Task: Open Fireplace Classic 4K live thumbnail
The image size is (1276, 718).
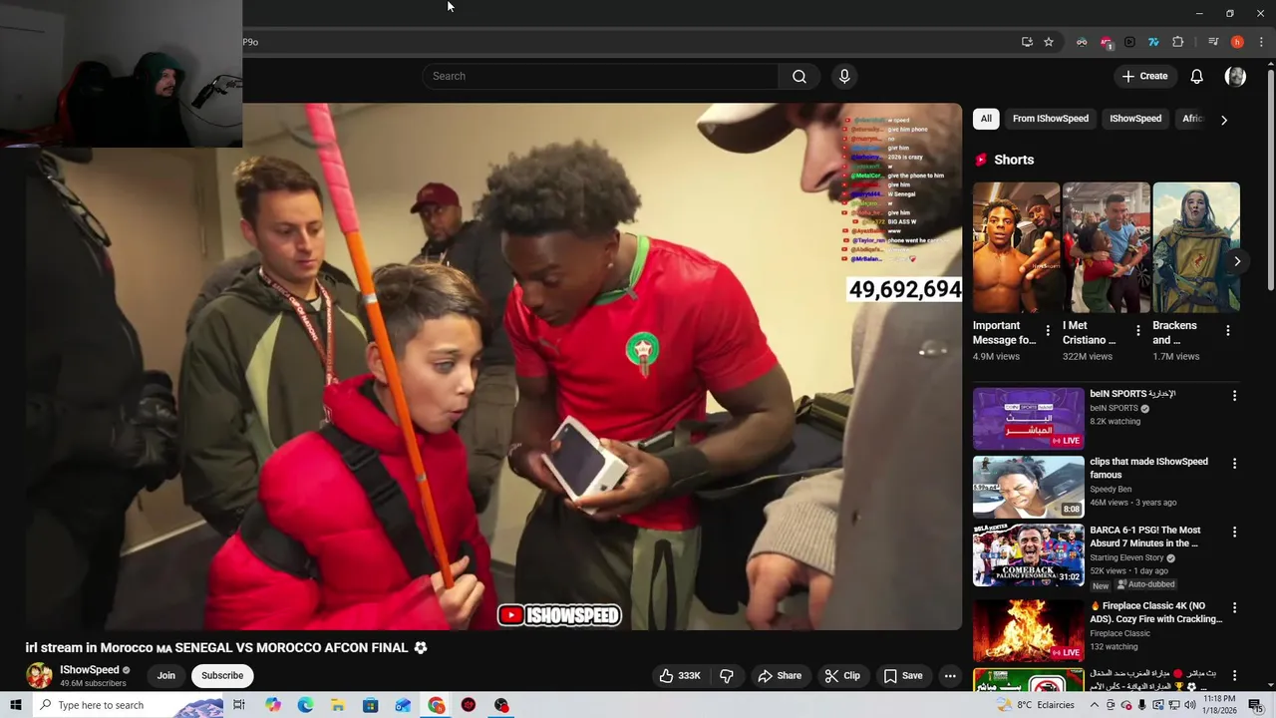Action: pos(1028,630)
